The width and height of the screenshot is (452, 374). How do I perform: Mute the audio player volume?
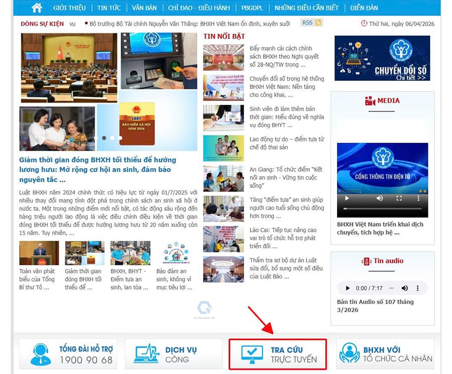(404, 288)
